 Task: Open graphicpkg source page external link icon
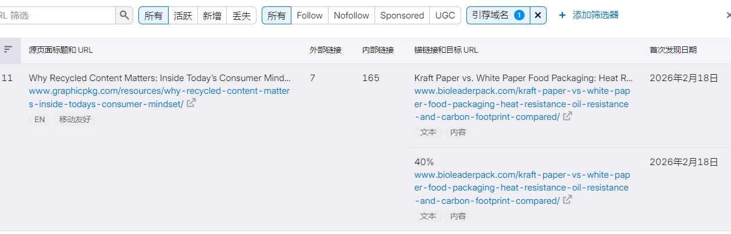pyautogui.click(x=191, y=104)
